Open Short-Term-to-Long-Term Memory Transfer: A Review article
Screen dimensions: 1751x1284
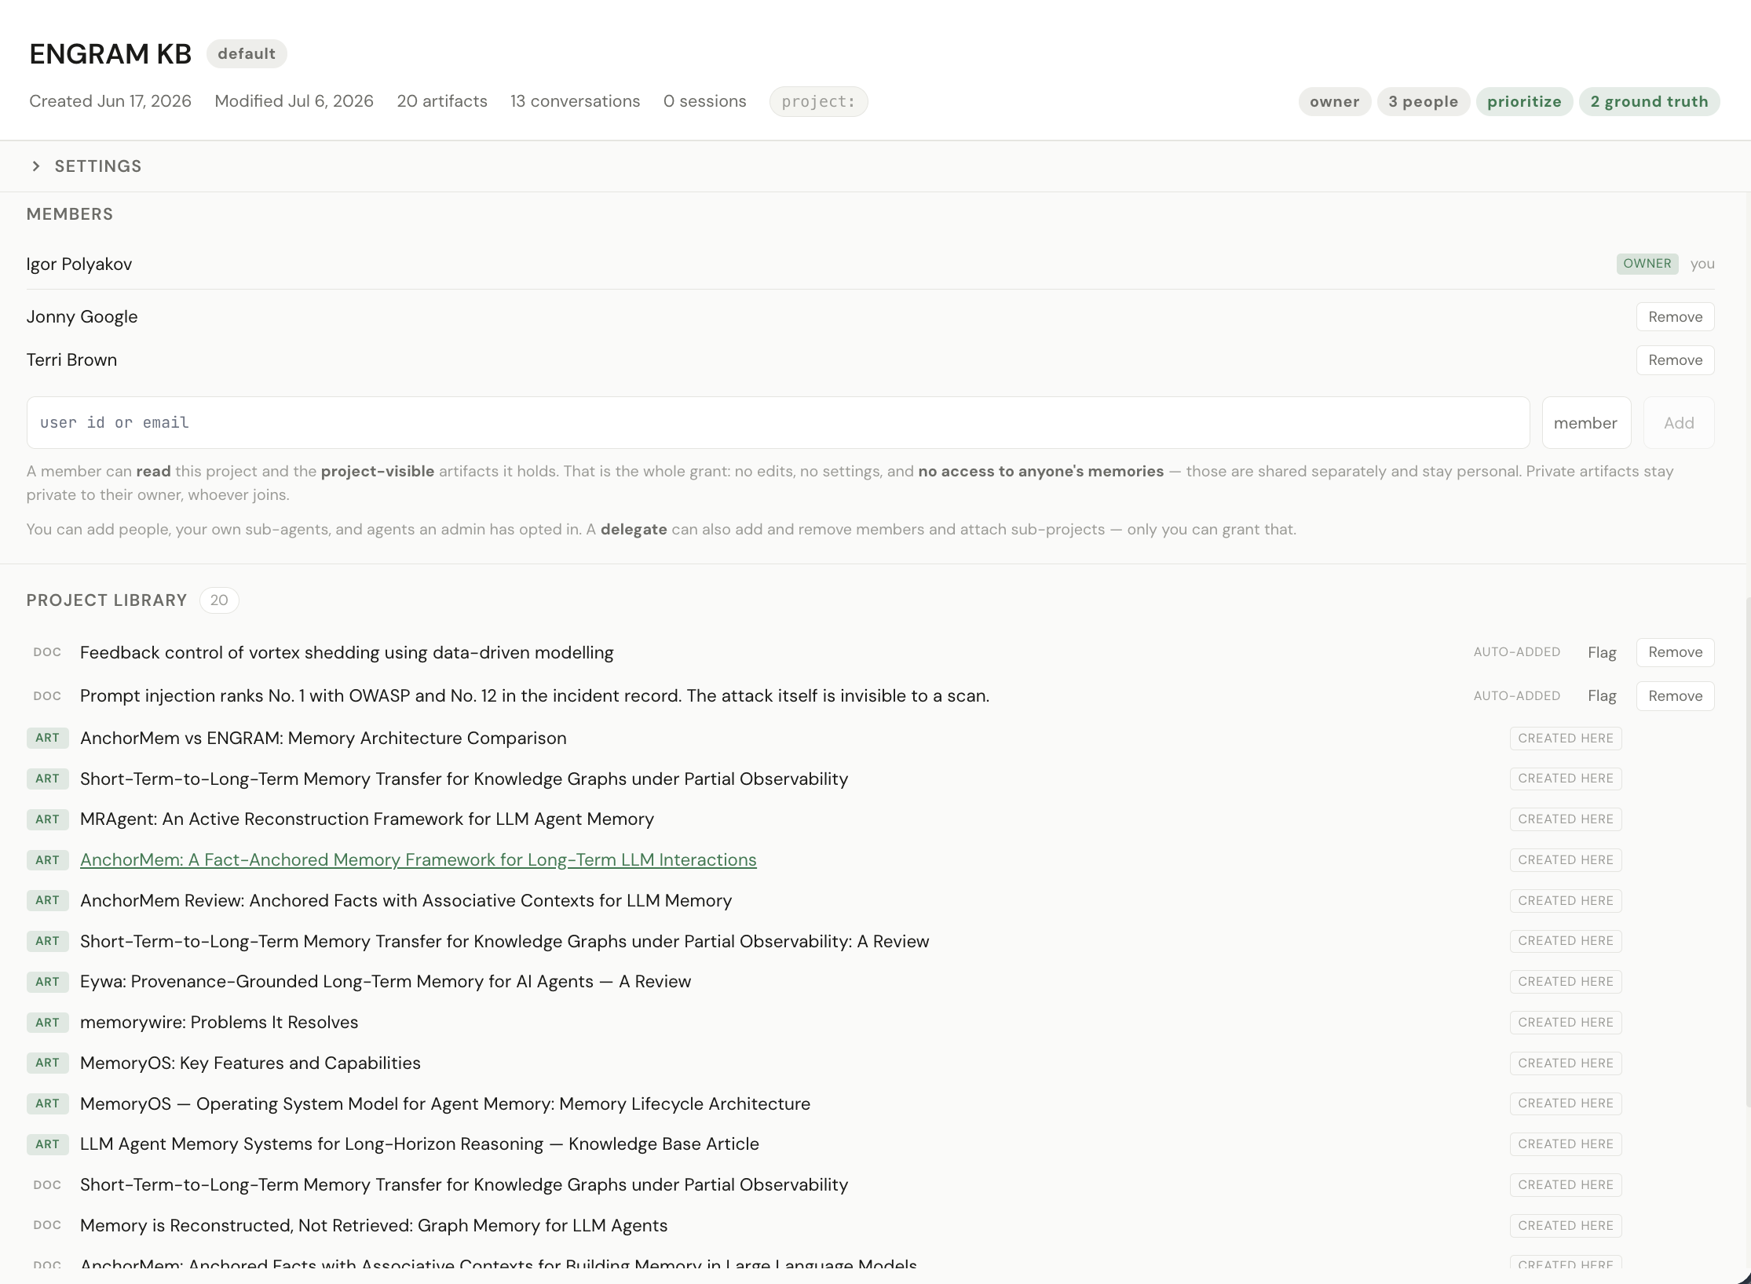(505, 941)
